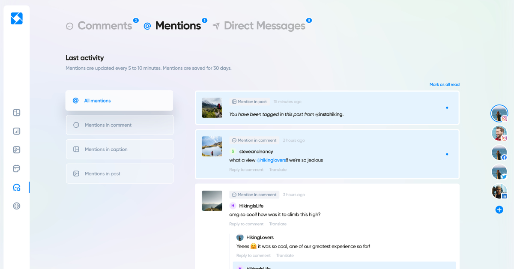Click the app logo in the sidebar
The width and height of the screenshot is (514, 269).
17,18
